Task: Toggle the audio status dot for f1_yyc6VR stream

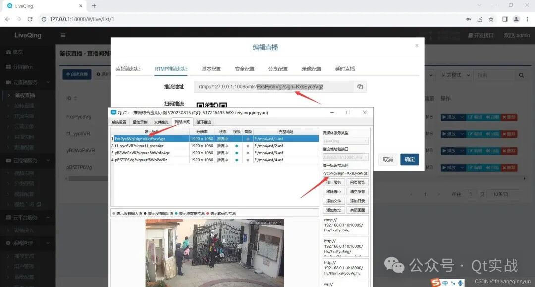Action: click(247, 146)
